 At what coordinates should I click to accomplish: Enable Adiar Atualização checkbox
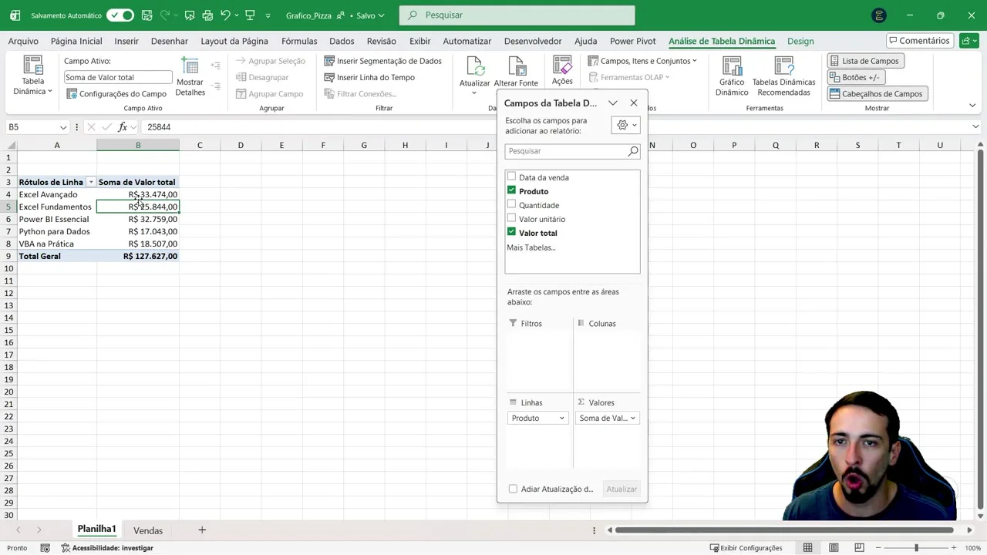click(x=513, y=489)
